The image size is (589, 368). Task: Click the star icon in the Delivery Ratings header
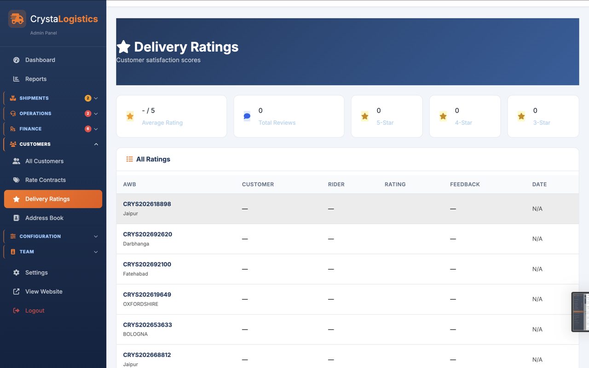[x=123, y=46]
